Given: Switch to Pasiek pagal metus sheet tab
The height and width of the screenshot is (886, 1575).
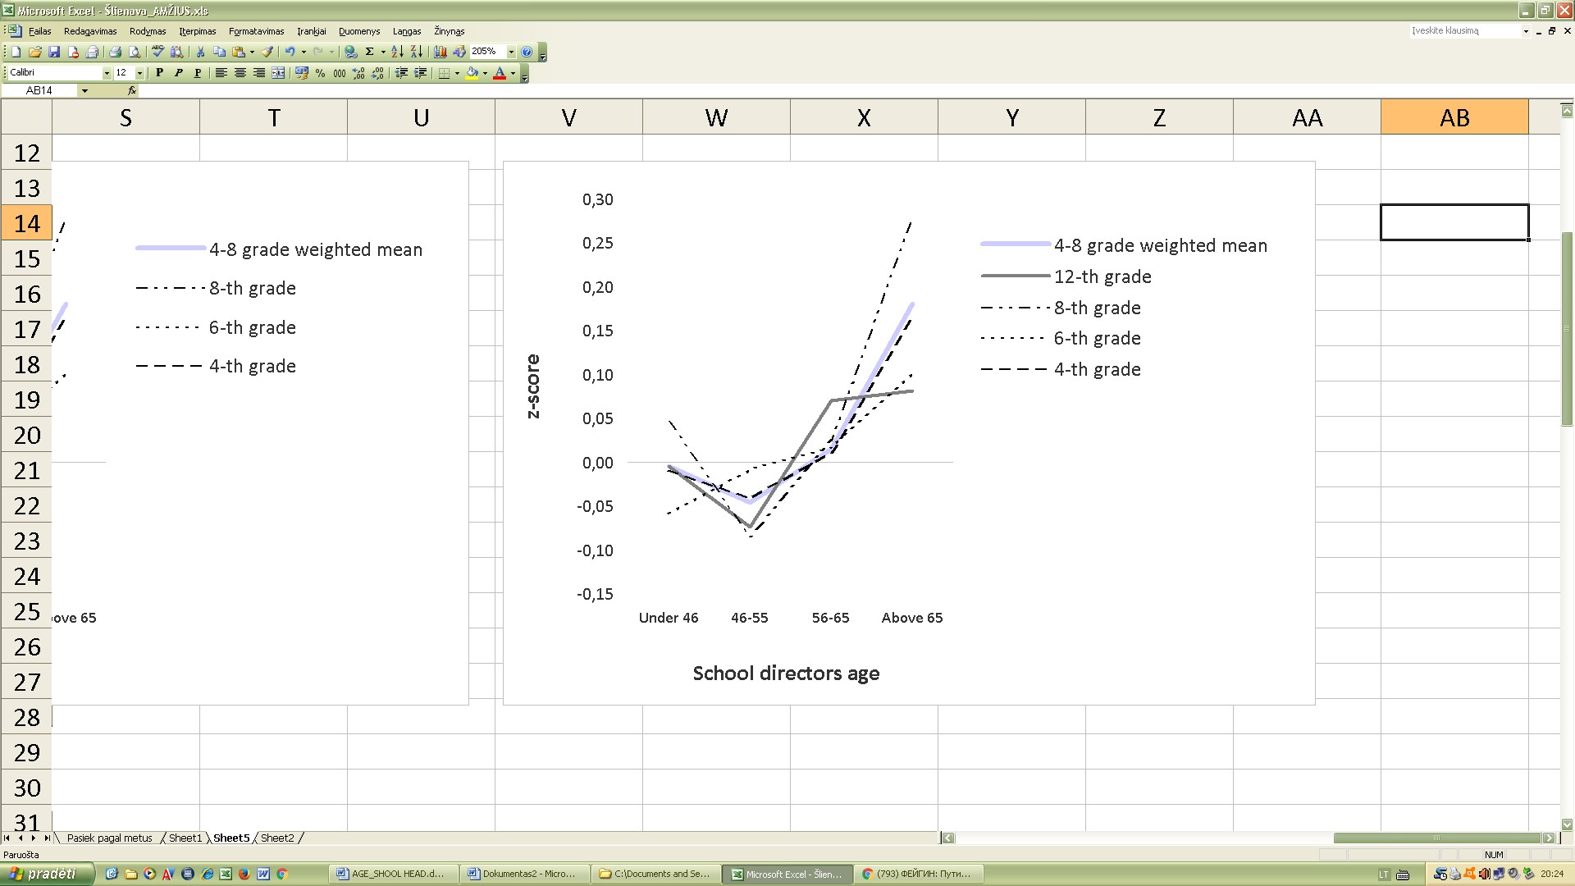Looking at the screenshot, I should point(110,838).
